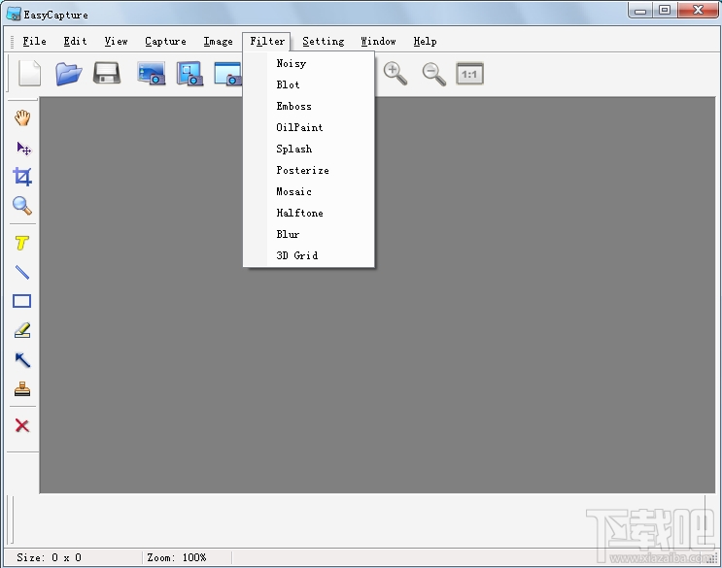Select the arrow move selection tool
The height and width of the screenshot is (568, 722).
point(23,149)
